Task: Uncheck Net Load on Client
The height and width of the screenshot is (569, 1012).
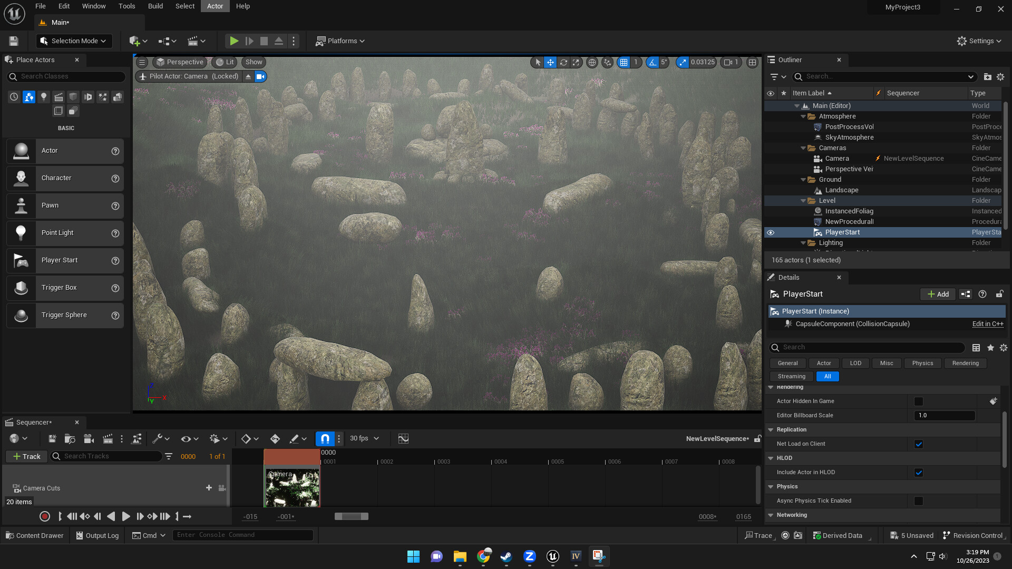Action: (x=919, y=444)
